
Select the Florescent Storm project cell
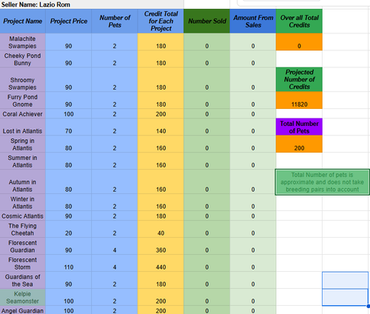23,263
